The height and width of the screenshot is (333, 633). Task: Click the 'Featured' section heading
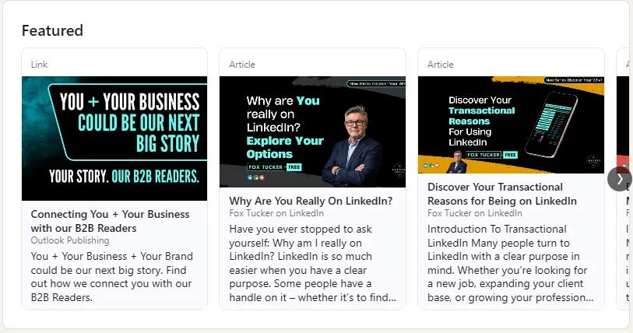coord(52,30)
